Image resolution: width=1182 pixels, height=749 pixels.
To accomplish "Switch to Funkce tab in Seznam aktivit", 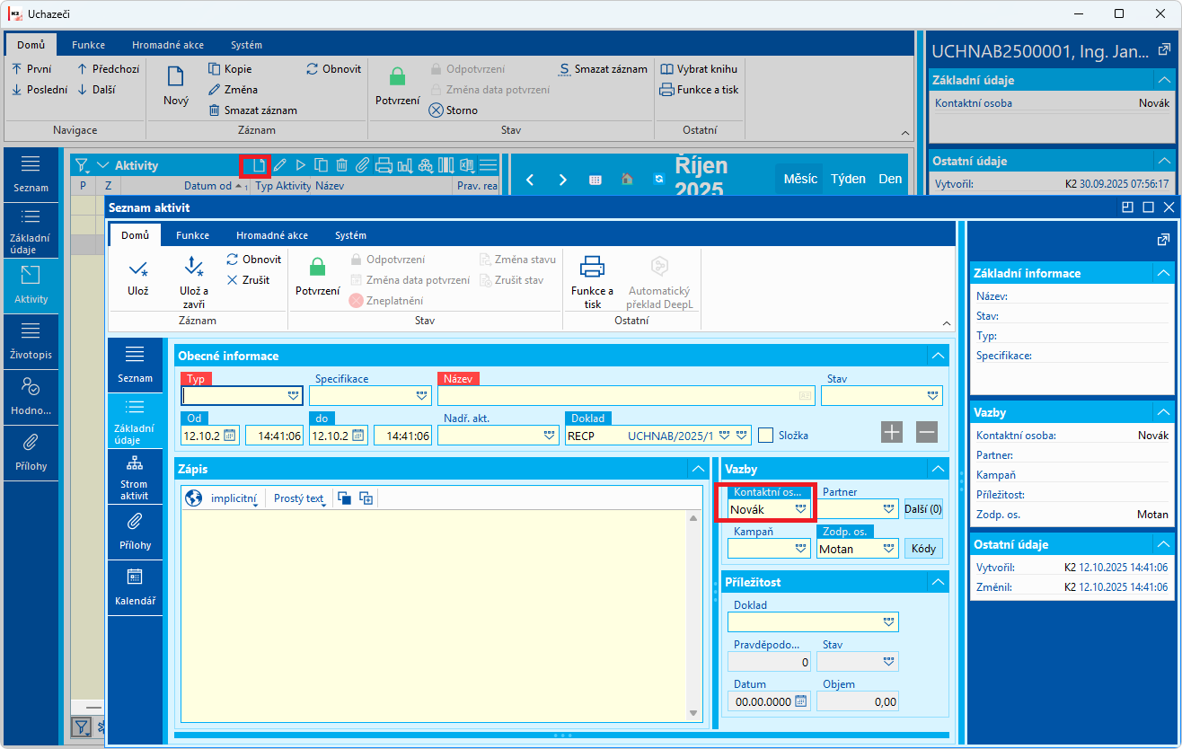I will pyautogui.click(x=192, y=235).
